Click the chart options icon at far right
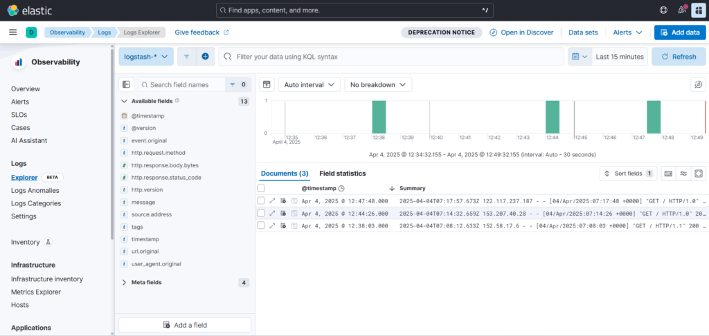 click(698, 84)
